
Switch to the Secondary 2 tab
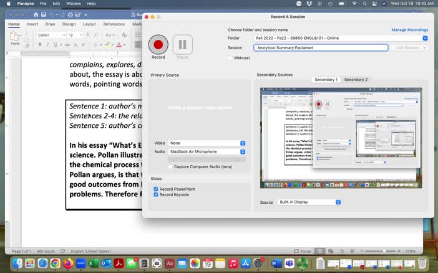[x=356, y=80]
